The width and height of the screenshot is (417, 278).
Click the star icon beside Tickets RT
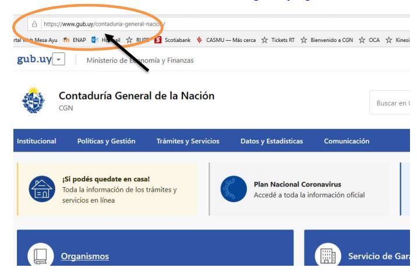click(264, 40)
